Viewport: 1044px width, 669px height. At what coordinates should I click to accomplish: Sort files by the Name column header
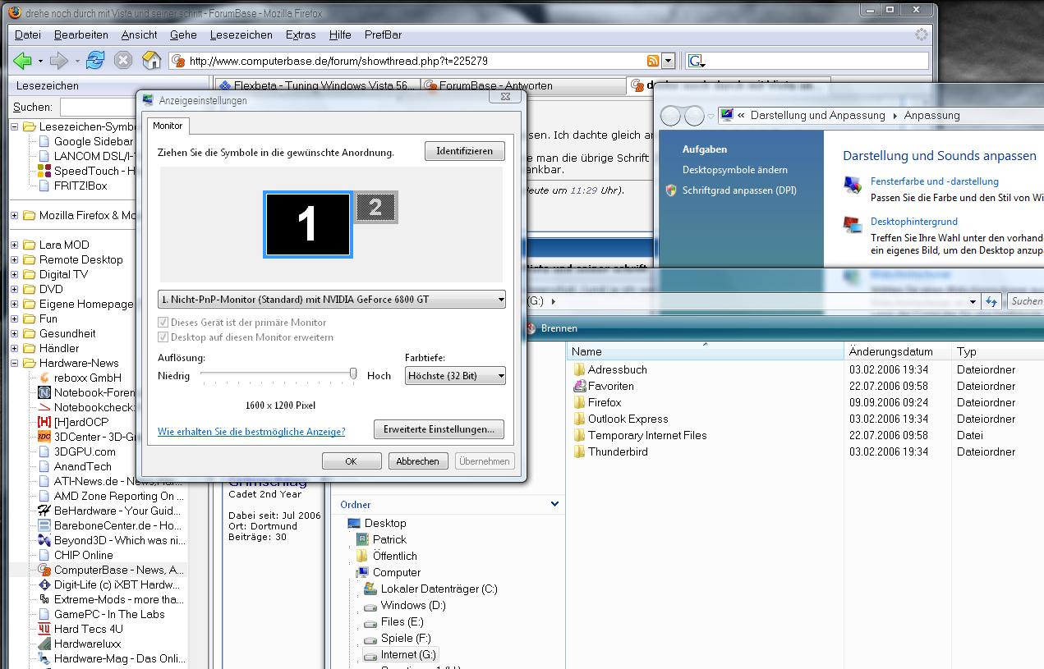coord(706,351)
